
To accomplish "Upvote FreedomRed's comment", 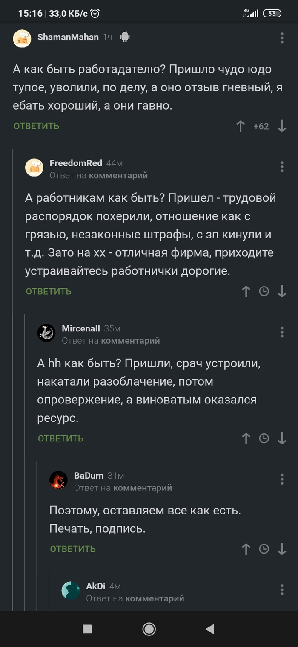I will (x=246, y=291).
